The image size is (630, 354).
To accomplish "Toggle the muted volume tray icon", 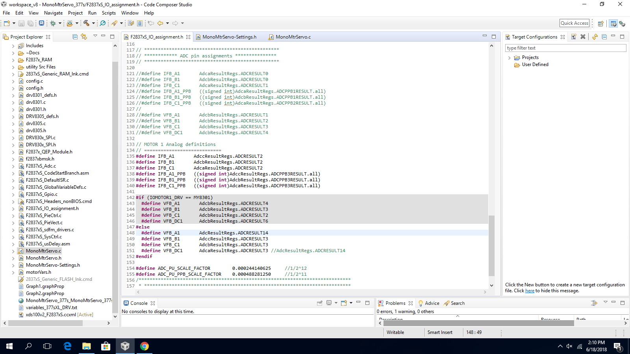I will 569,346.
